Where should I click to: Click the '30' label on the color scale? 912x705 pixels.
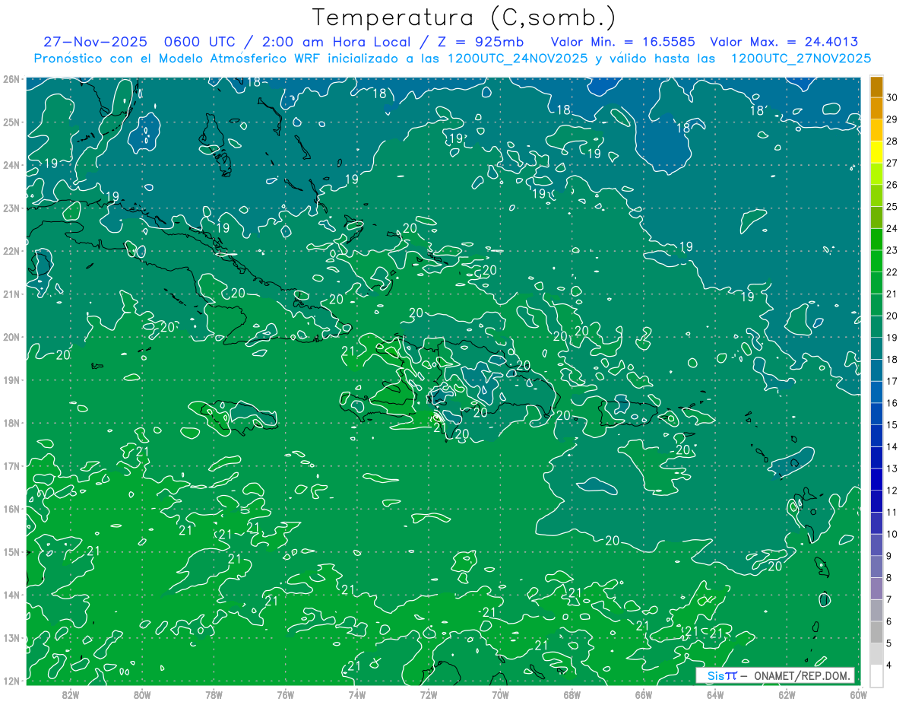coord(891,97)
